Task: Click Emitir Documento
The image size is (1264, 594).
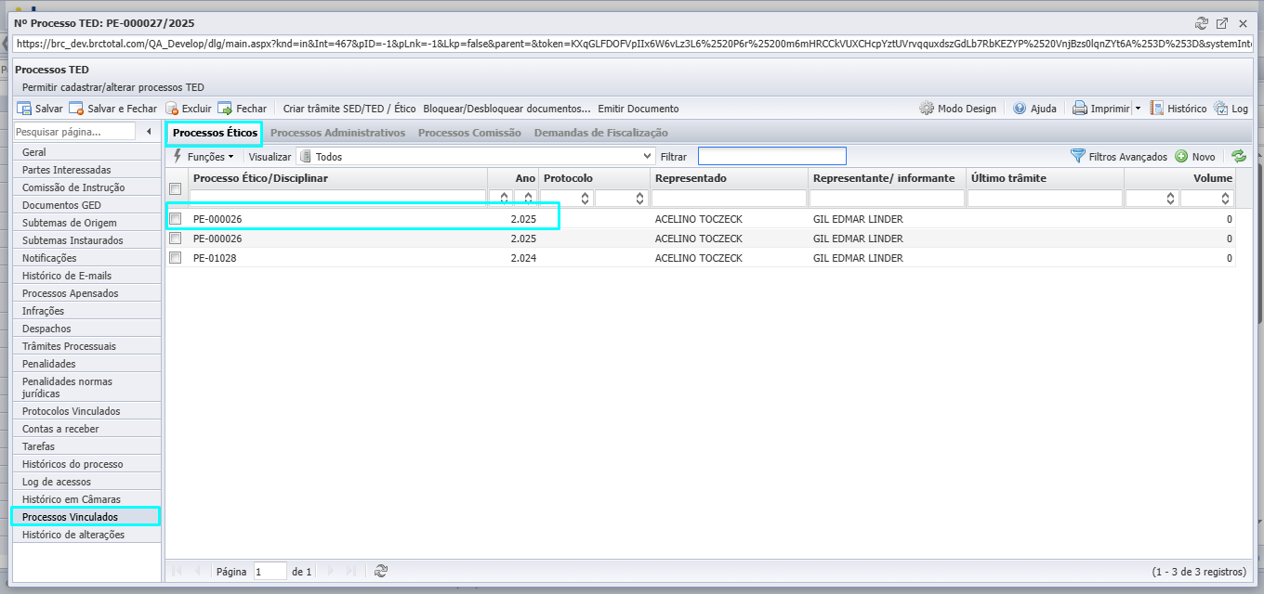Action: pos(639,109)
